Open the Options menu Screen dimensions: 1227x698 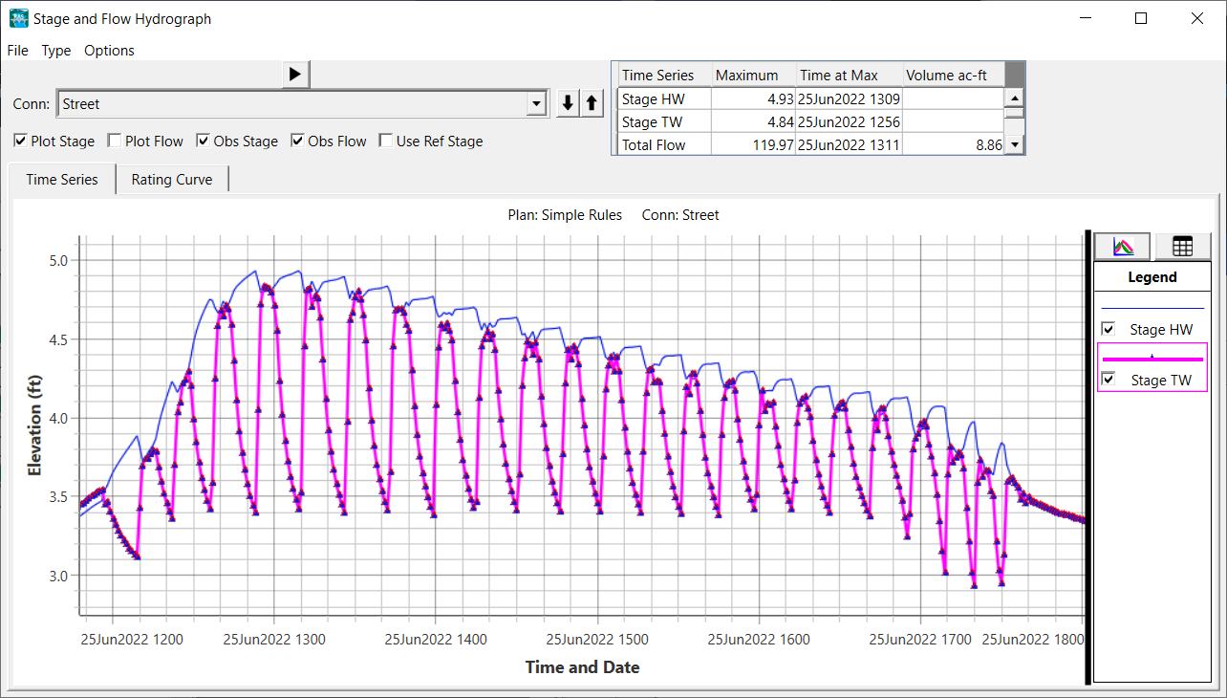pos(109,51)
